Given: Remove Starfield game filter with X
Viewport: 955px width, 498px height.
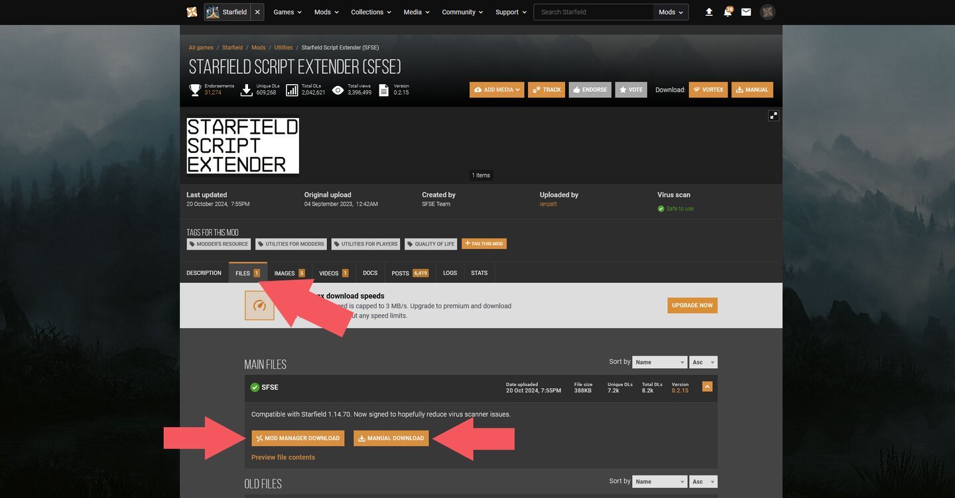Looking at the screenshot, I should coord(257,12).
